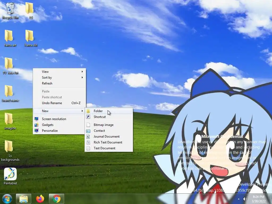The image size is (272, 204).
Task: Select the 'TV fata Ari' folder
Action: pyautogui.click(x=10, y=66)
